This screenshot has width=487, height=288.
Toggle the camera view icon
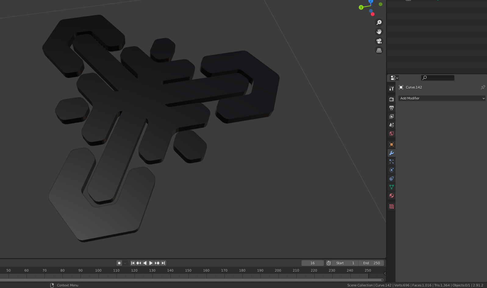point(379,41)
